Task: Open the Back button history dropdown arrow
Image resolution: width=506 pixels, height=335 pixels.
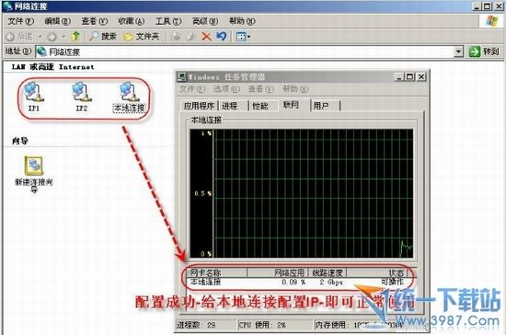Action: pos(40,37)
